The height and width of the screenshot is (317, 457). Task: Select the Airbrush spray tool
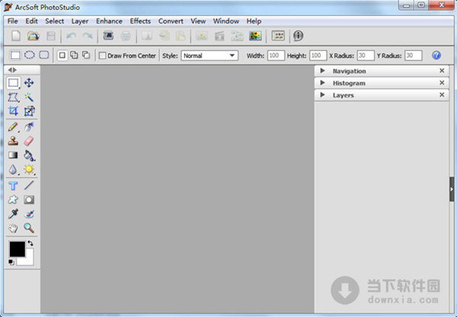pyautogui.click(x=29, y=127)
